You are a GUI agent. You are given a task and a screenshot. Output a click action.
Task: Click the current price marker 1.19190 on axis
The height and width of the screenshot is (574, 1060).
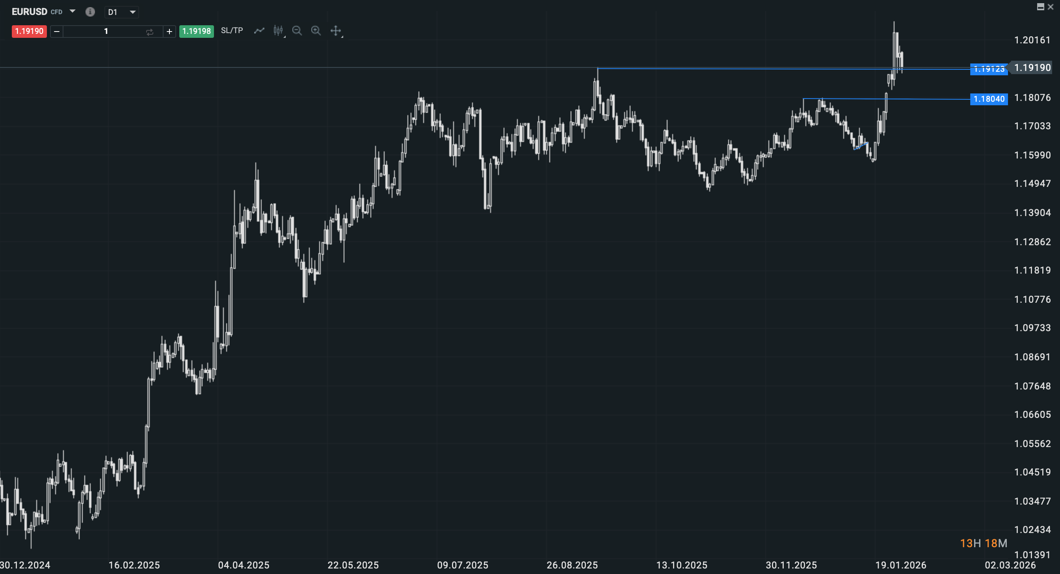[1032, 68]
